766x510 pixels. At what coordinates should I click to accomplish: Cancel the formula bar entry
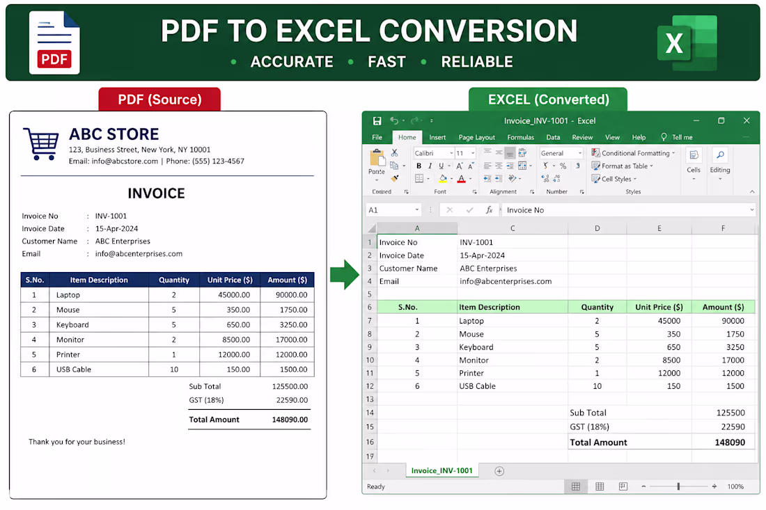click(x=449, y=210)
